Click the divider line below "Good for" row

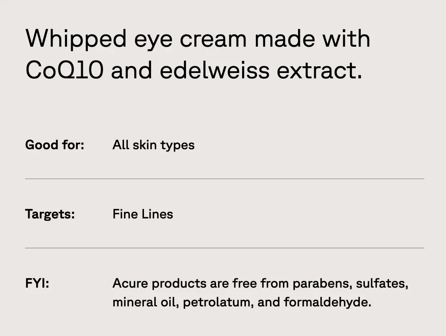225,179
